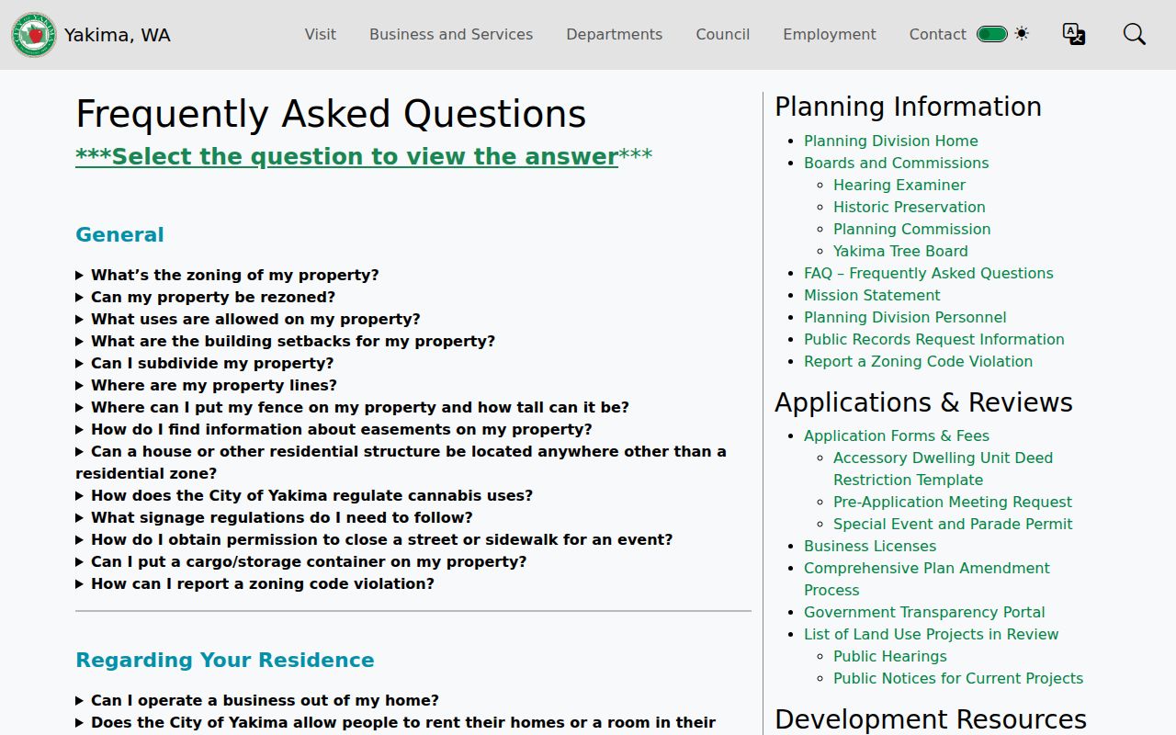Open Business and Services menu
This screenshot has width=1176, height=735.
click(451, 34)
